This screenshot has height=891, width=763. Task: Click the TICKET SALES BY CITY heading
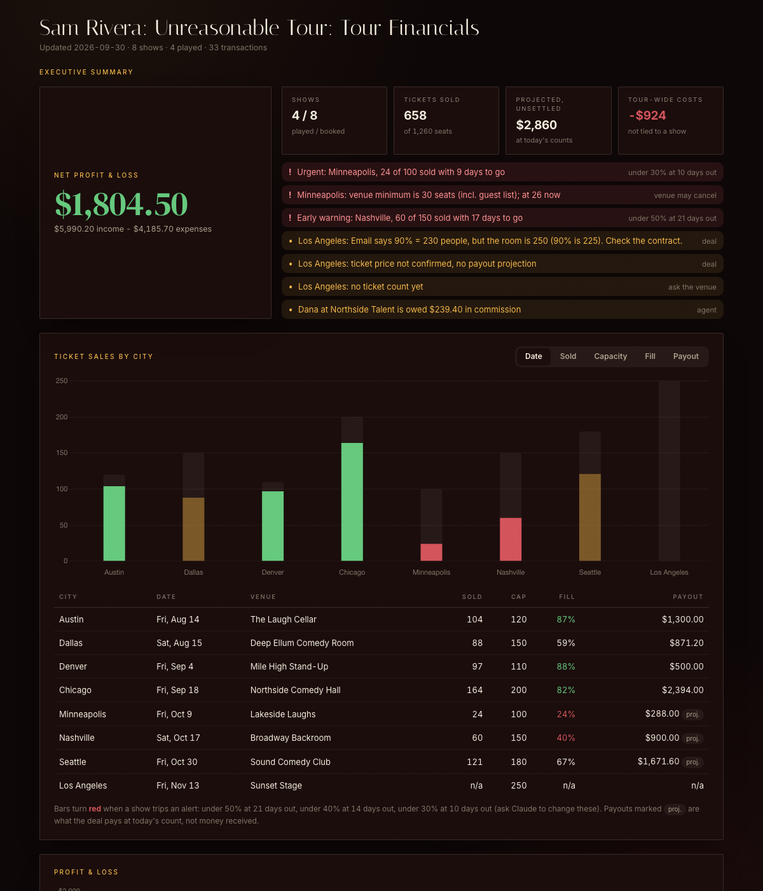(104, 356)
